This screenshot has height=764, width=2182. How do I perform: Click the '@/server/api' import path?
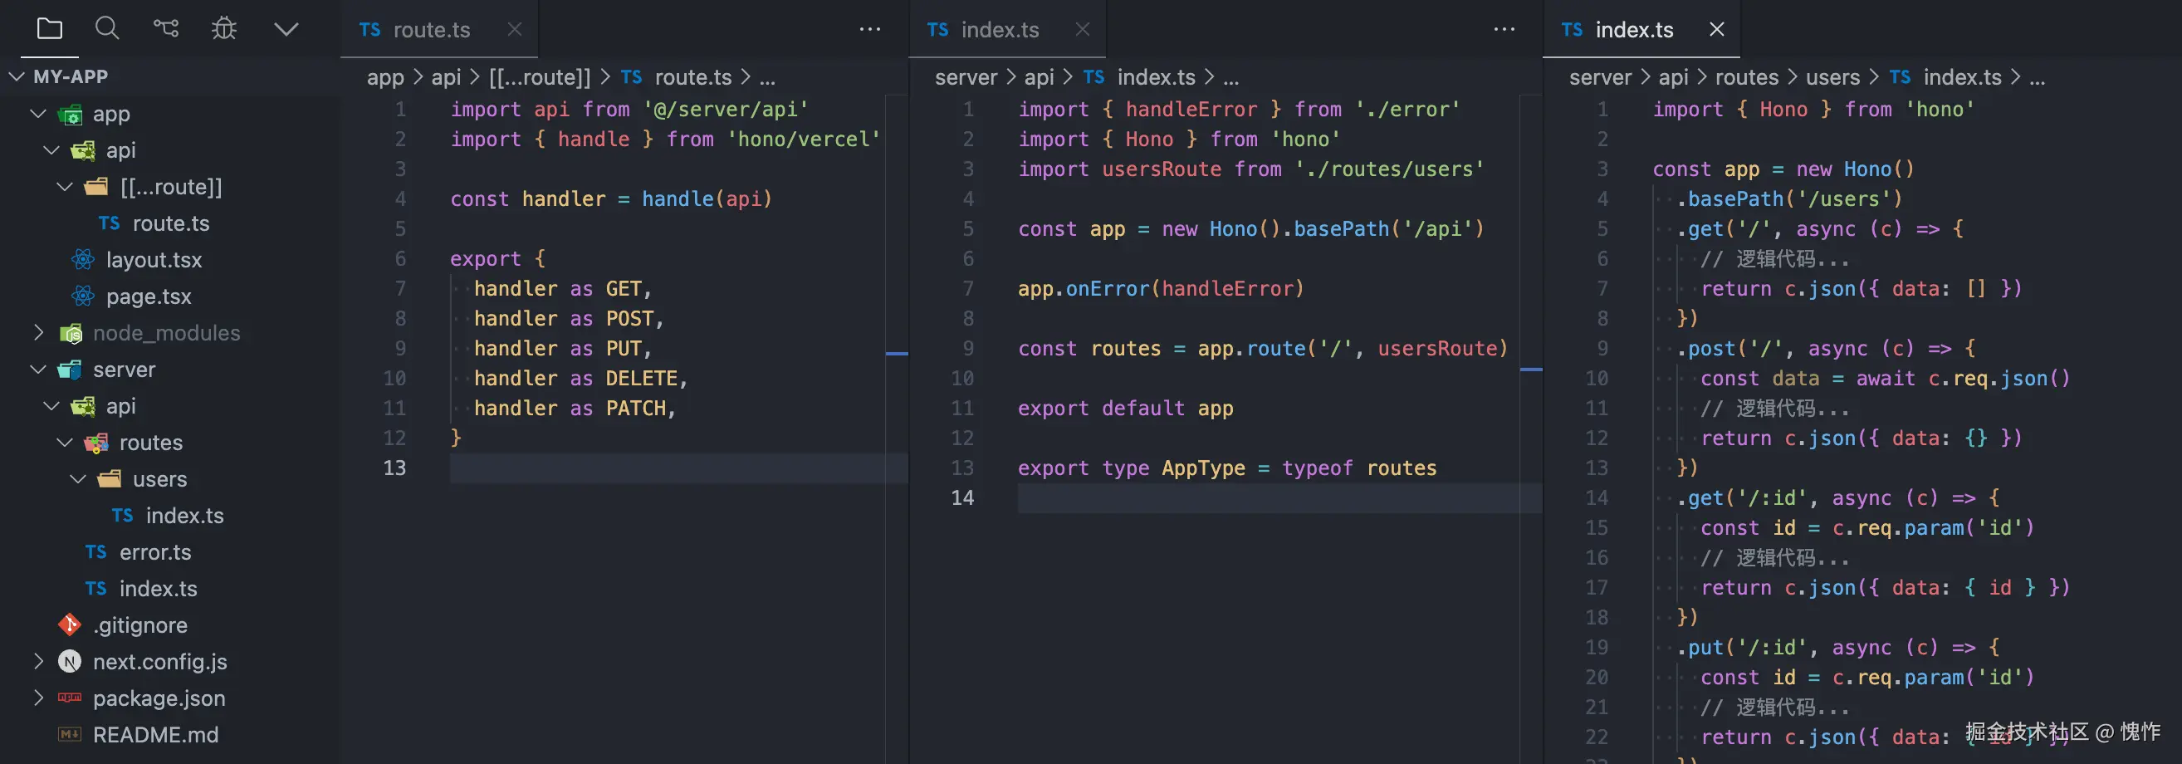click(x=725, y=110)
